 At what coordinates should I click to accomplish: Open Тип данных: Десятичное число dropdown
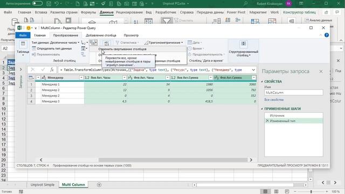click(x=55, y=43)
